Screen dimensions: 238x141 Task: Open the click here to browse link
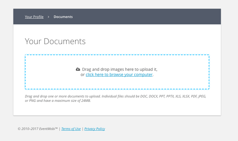pyautogui.click(x=119, y=74)
